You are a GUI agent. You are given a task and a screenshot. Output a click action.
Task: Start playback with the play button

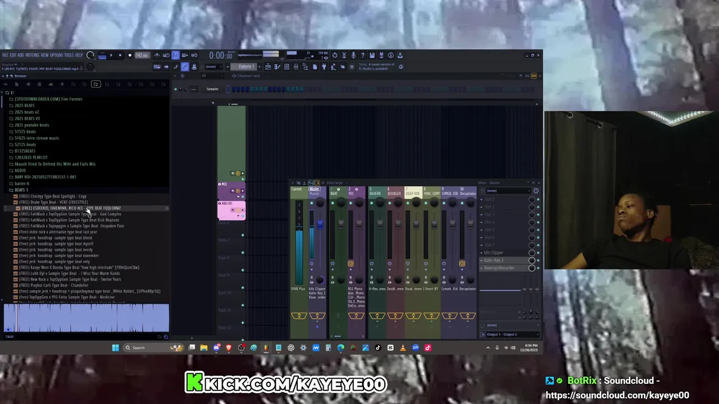tap(111, 56)
